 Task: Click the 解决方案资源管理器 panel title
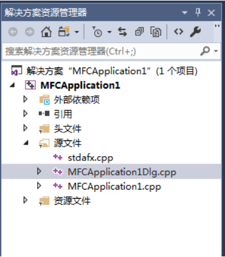click(46, 13)
